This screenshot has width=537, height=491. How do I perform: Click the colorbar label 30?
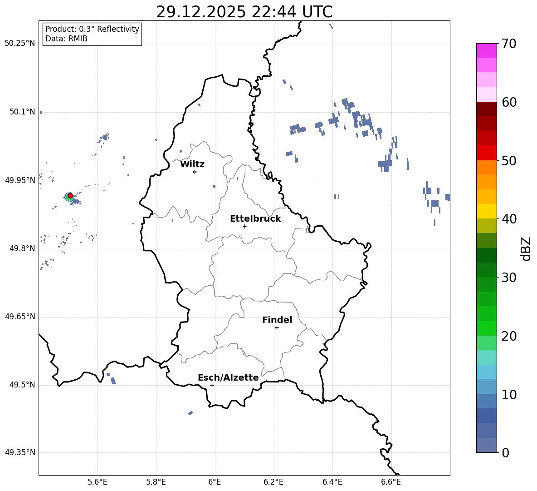coord(509,278)
